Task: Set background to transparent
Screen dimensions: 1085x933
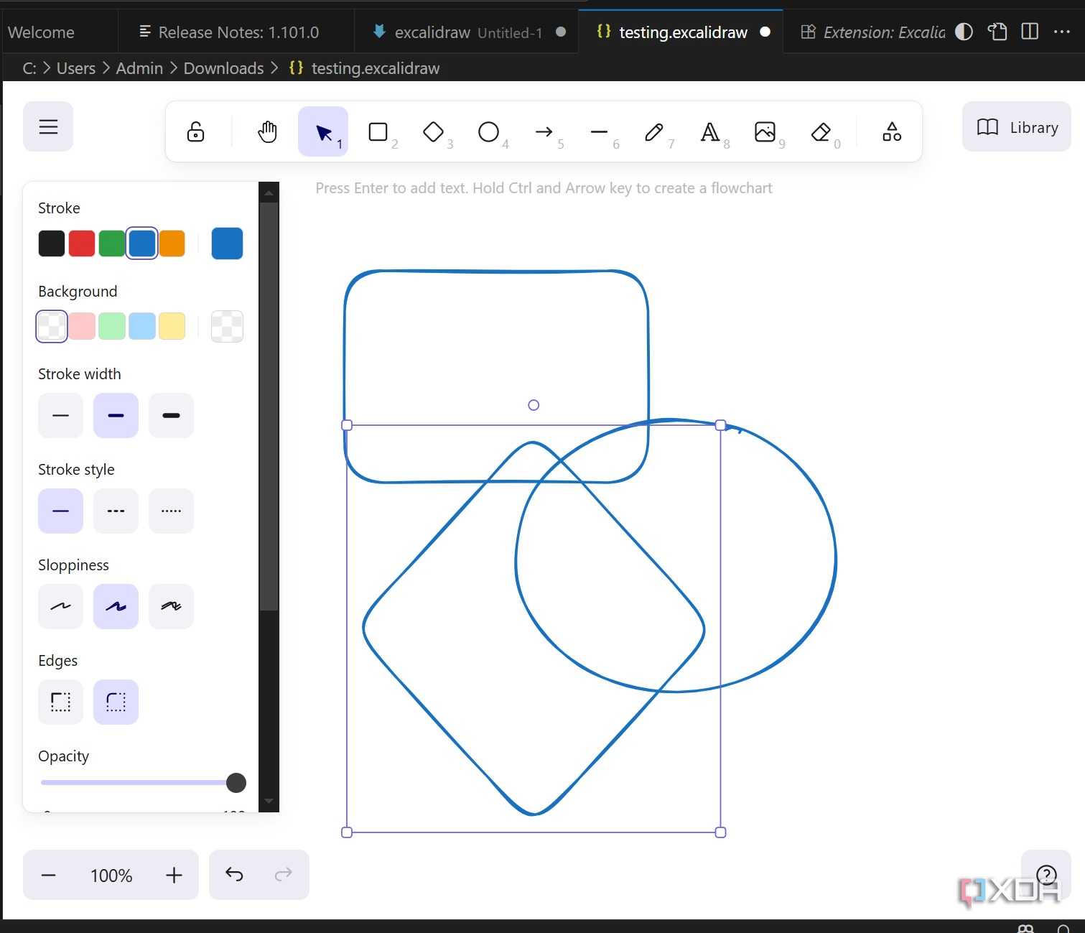Action: click(x=52, y=326)
